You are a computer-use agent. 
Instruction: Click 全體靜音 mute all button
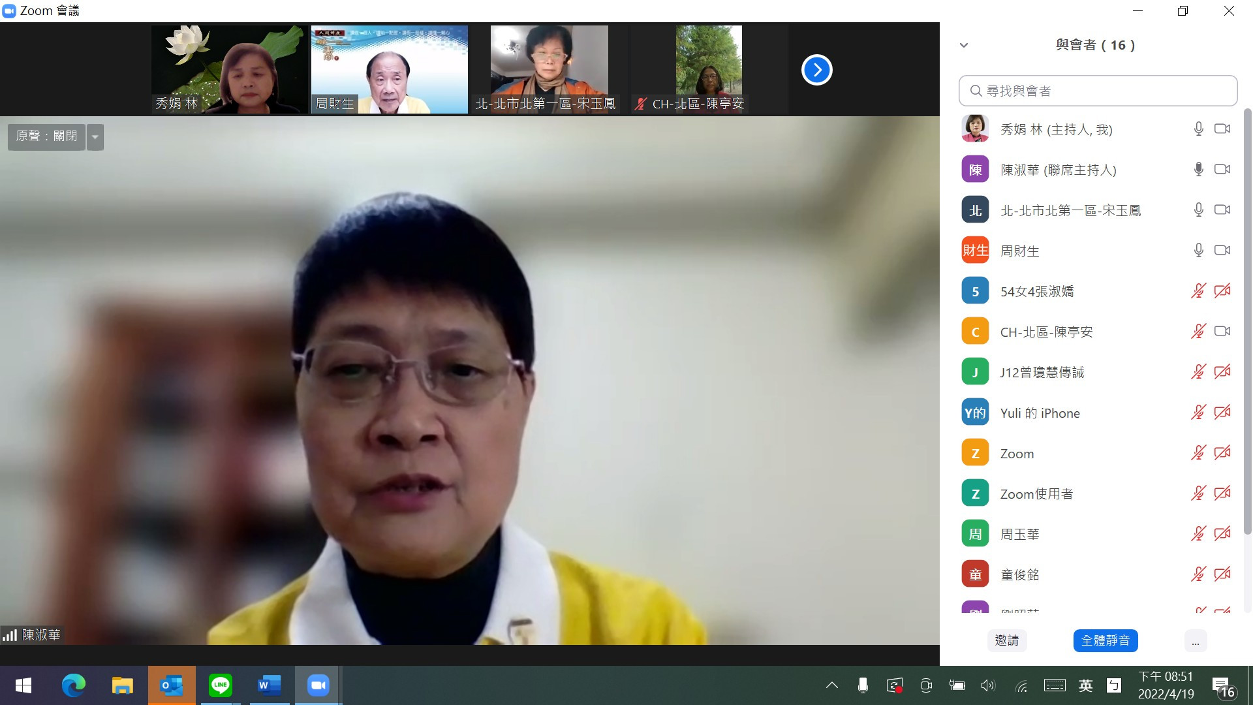(1105, 641)
